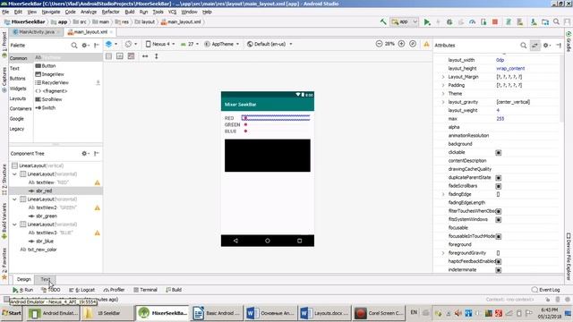Toggle filterTouchesWhenObscured checkbox
This screenshot has height=322, width=573.
coord(498,211)
